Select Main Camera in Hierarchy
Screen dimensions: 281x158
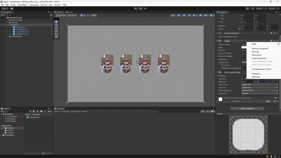point(17,20)
